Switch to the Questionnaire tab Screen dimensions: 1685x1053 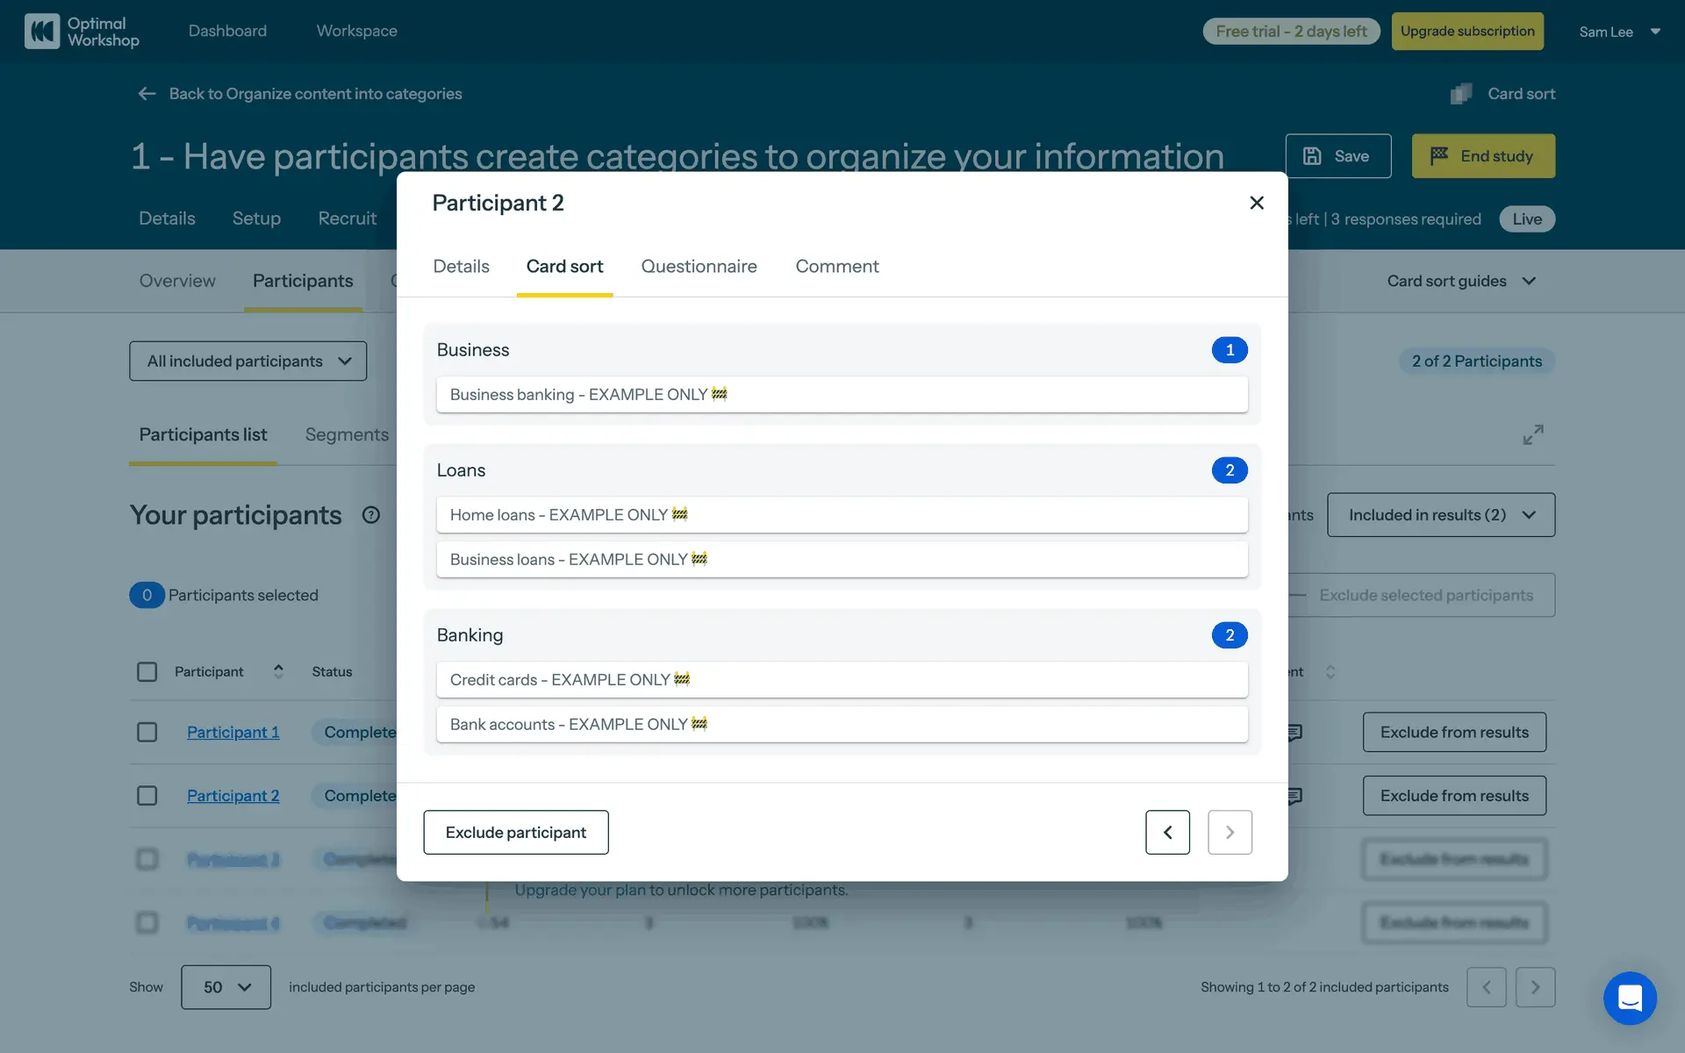(699, 267)
